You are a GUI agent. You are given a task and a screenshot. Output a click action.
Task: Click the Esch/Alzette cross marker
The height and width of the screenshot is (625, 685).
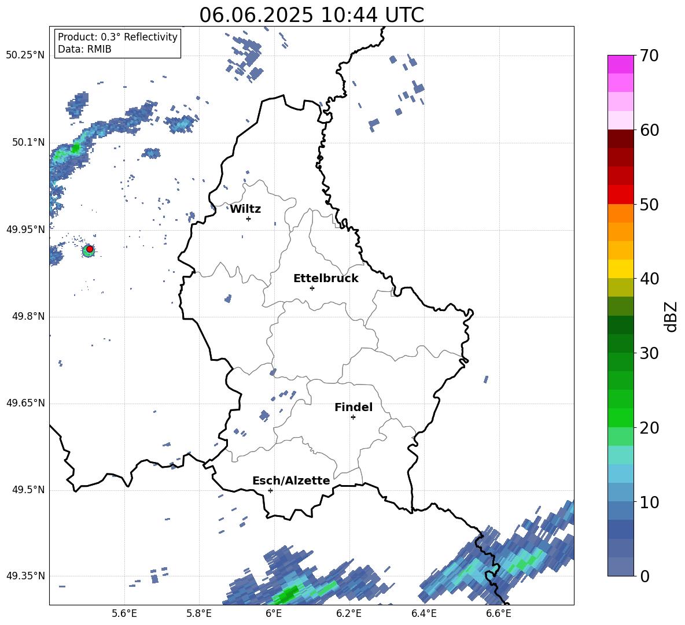tap(270, 490)
